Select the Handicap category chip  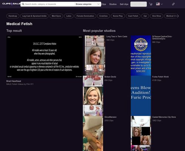13,16
